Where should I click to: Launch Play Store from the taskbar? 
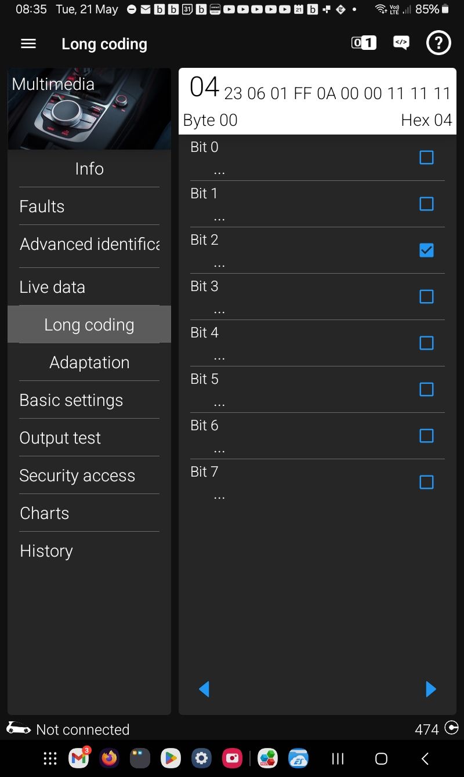(171, 758)
